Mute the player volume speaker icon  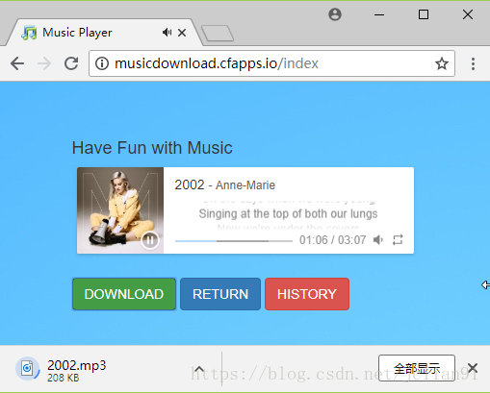(378, 239)
